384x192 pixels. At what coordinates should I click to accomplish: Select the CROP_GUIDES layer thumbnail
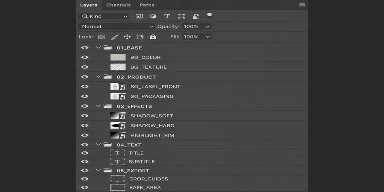click(118, 179)
